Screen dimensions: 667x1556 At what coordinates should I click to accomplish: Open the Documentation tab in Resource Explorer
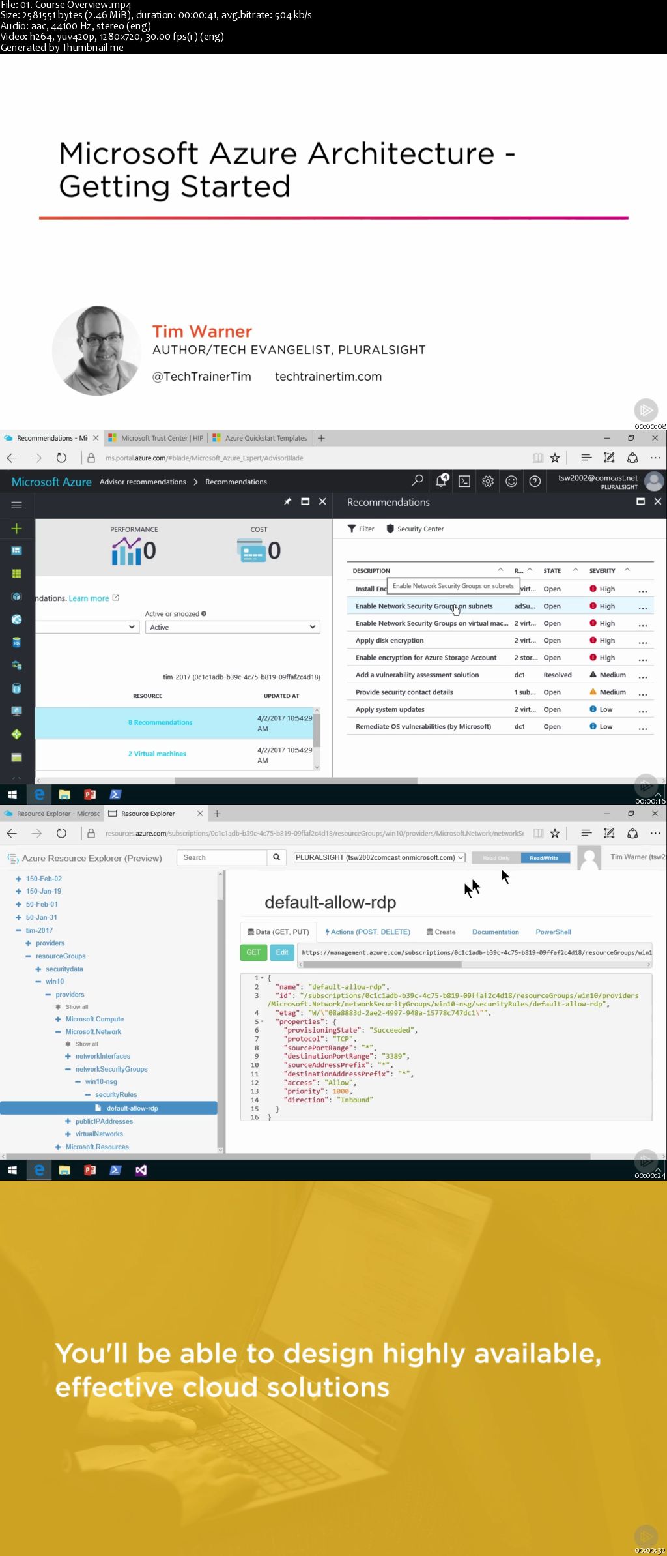496,932
